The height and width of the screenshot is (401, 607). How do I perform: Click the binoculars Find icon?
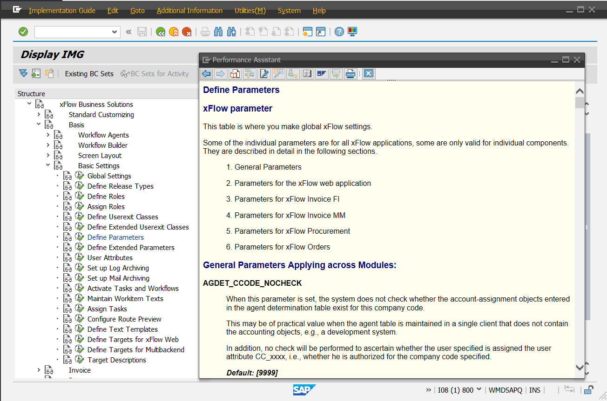[218, 32]
